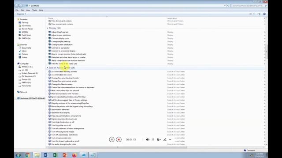
Task: Open Optimize visual display
Action: point(60,113)
